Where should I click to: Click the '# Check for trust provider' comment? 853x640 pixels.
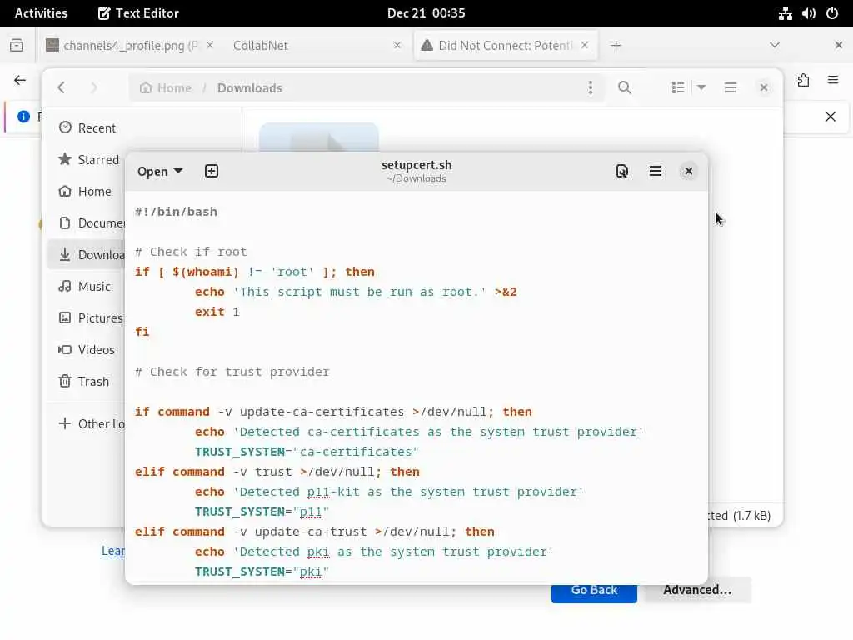[232, 372]
